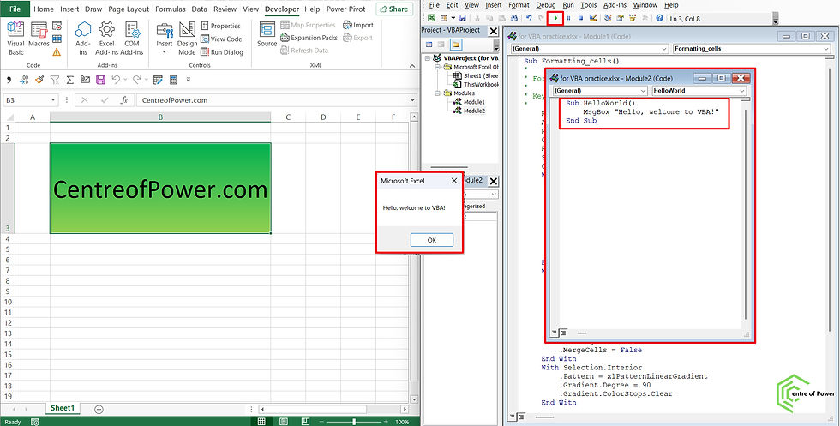The height and width of the screenshot is (426, 840).
Task: Click the format painter brush in Quick Access
Action: (39, 80)
